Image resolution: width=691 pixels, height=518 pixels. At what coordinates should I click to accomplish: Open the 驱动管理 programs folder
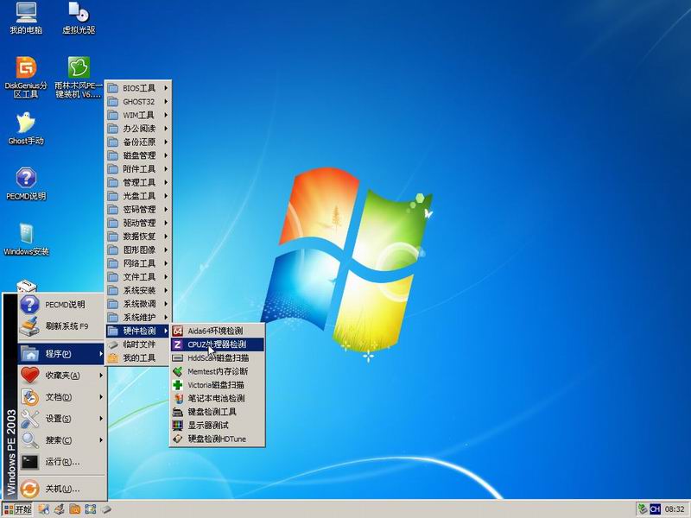click(x=138, y=223)
